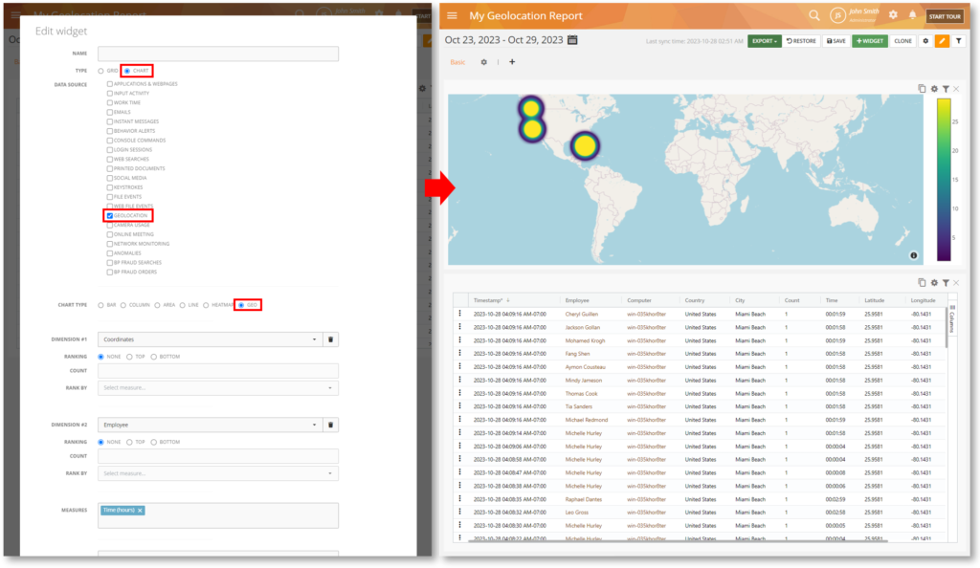Sort by the Employee column header
Viewport: 980px width, 568px height.
578,300
